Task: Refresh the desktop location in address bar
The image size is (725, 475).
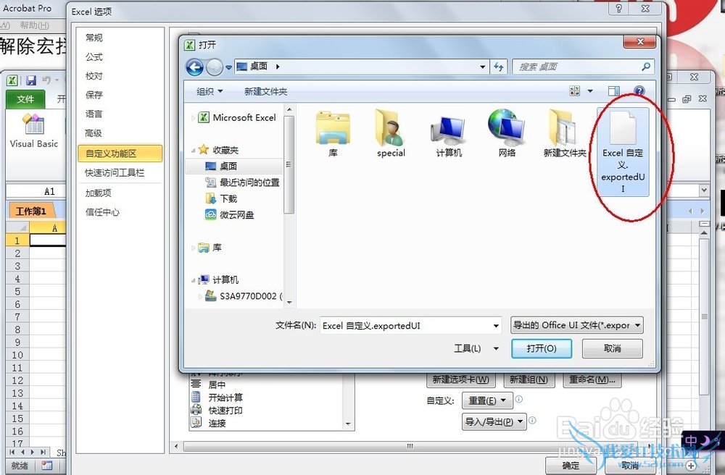Action: point(499,67)
